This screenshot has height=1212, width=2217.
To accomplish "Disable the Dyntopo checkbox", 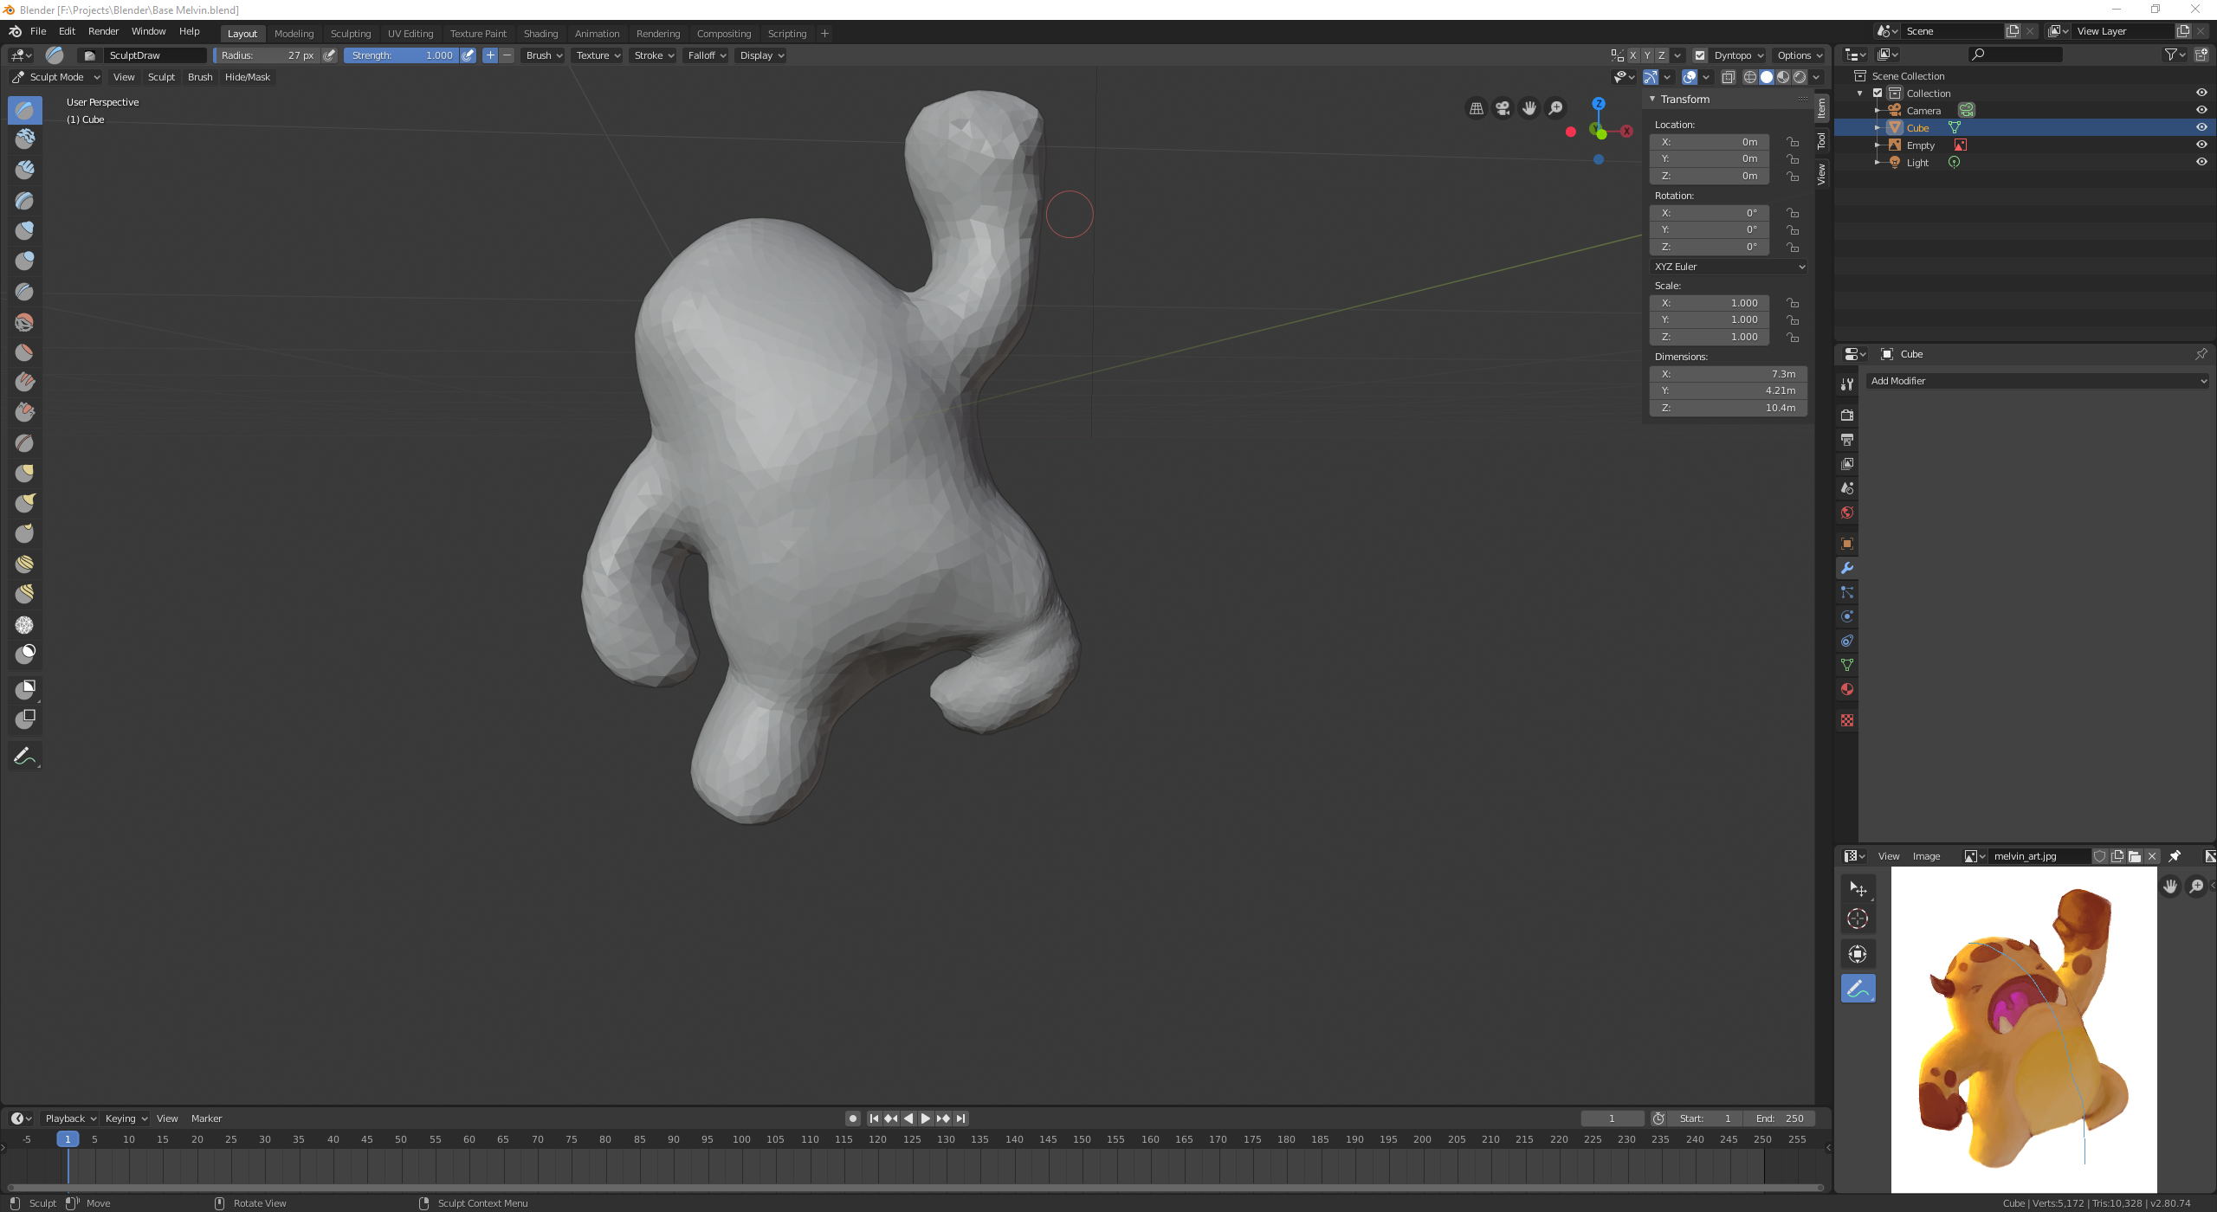I will coord(1700,55).
